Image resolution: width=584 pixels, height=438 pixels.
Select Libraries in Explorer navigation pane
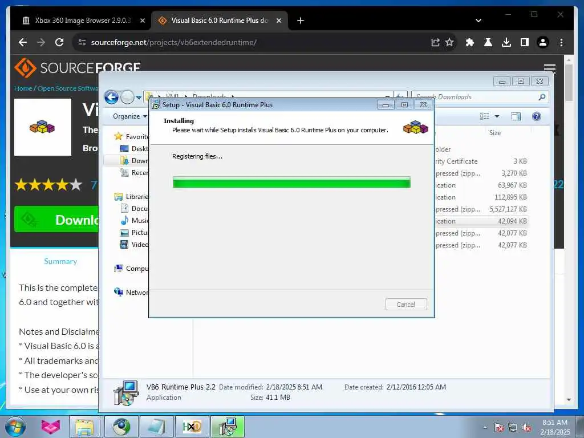coord(131,197)
